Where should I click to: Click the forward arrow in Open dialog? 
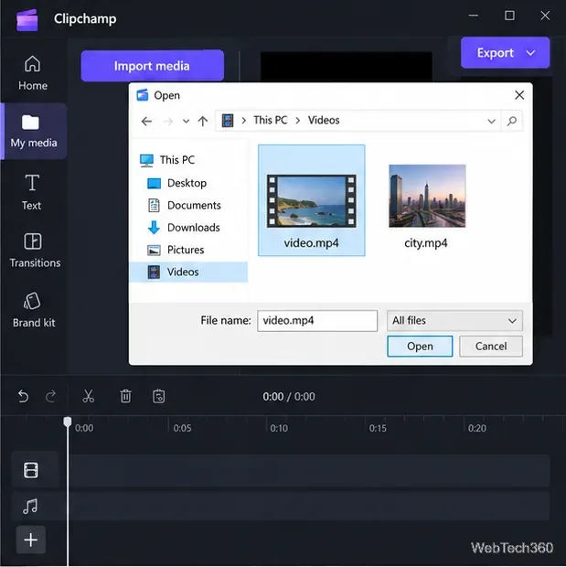tap(168, 121)
